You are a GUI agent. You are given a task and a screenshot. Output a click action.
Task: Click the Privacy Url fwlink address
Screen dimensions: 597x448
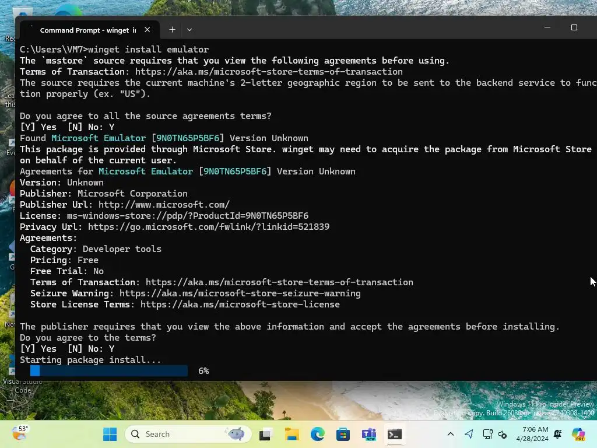pos(208,227)
